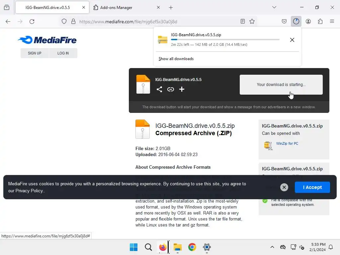Image resolution: width=340 pixels, height=255 pixels.
Task: Click the MediaFire logo
Action: 47,40
